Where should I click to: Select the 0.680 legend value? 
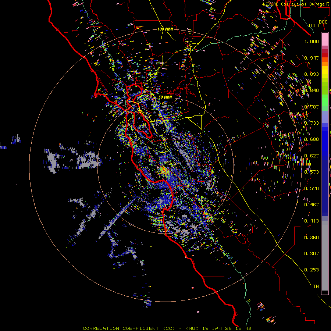pos(312,139)
